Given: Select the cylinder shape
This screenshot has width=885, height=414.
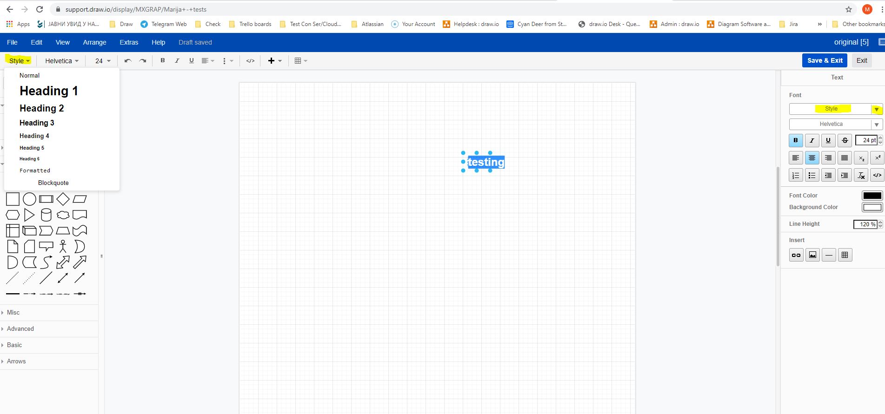Looking at the screenshot, I should pyautogui.click(x=46, y=215).
